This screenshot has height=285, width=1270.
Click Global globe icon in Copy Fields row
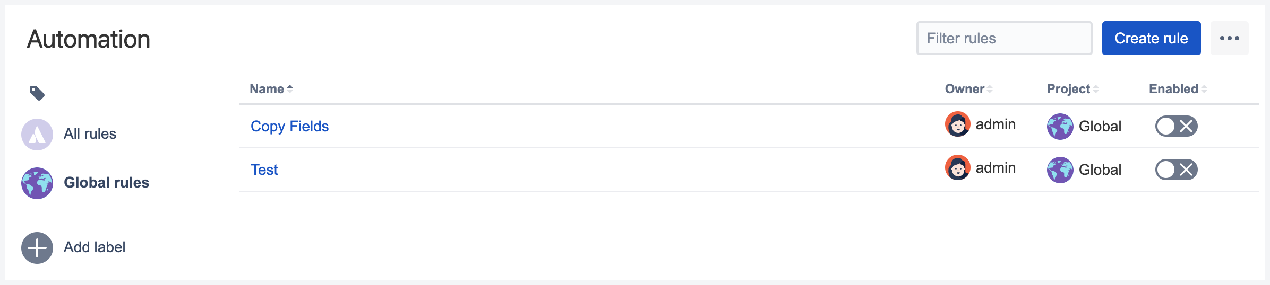[x=1060, y=127]
